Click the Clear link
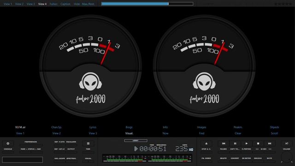The width and height of the screenshot is (295, 166). point(238,133)
